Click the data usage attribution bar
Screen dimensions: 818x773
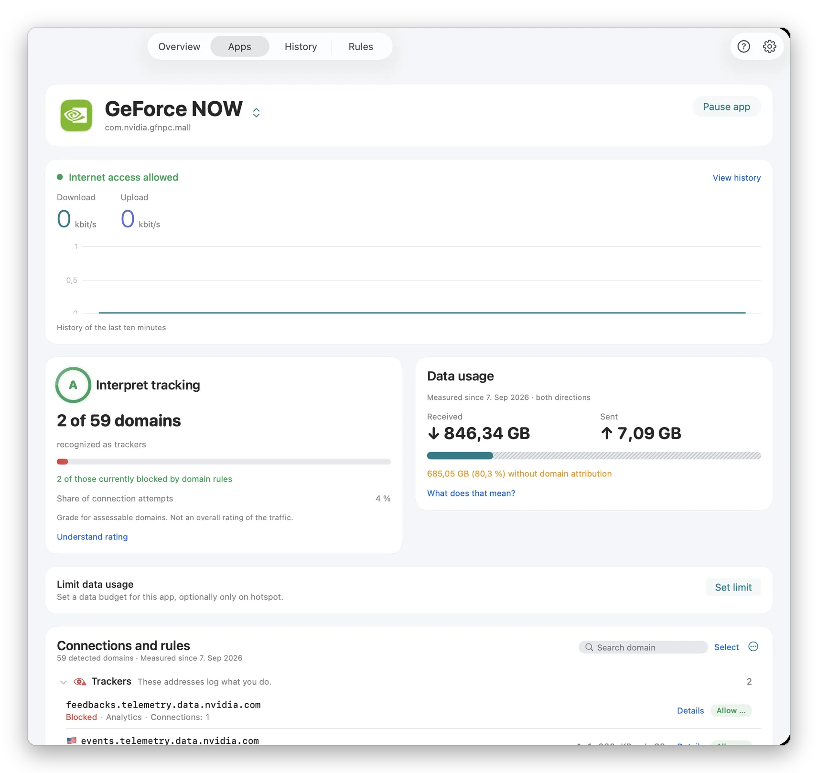tap(594, 456)
